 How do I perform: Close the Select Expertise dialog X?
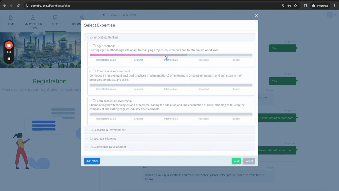point(256,15)
